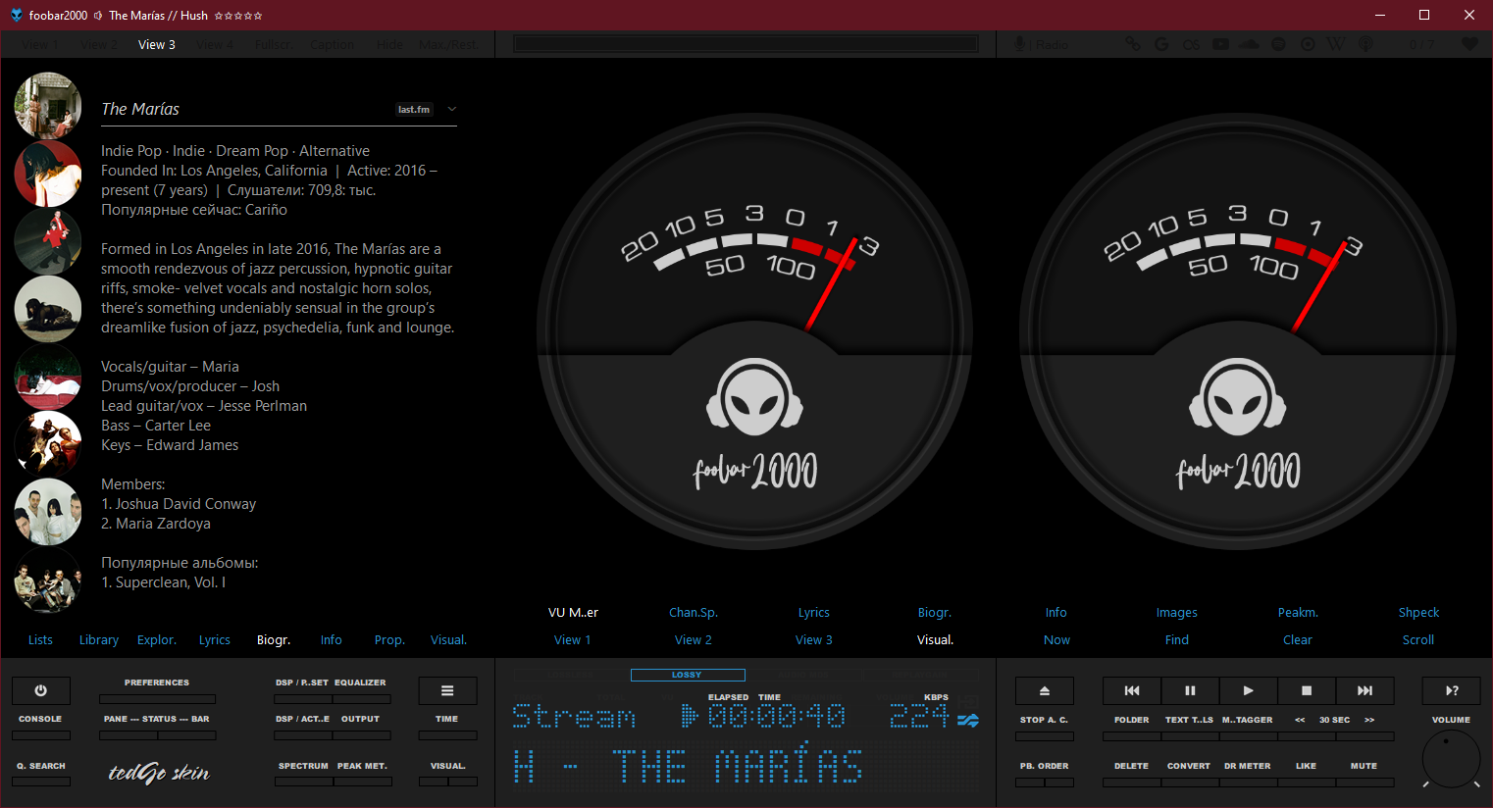Skip to the next track

point(1364,690)
